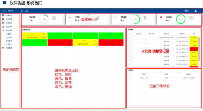203x111 pixels.
Task: Click alarm value cell 66.9μm
Action: pyautogui.click(x=194, y=57)
